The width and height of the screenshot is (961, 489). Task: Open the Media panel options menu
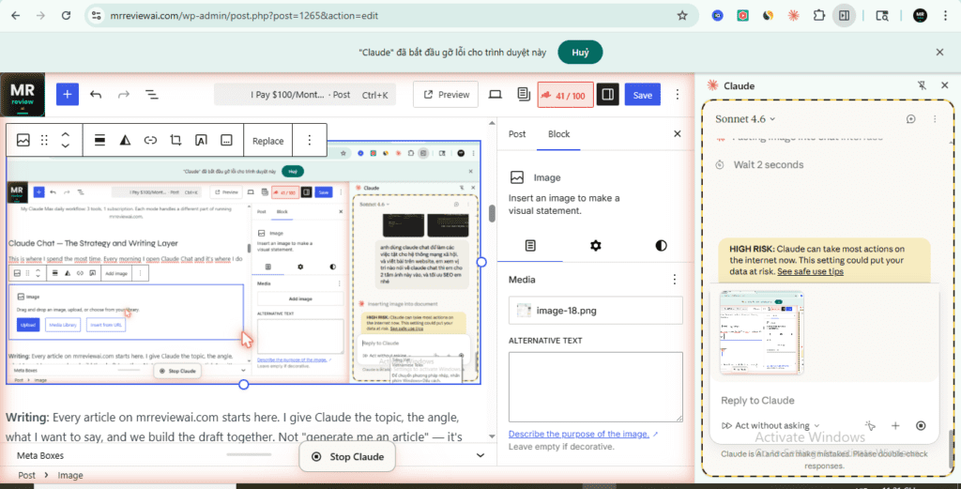tap(675, 280)
